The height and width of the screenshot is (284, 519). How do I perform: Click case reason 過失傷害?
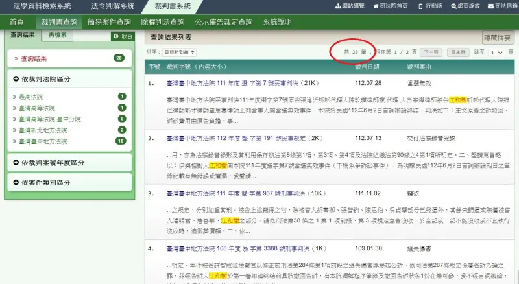click(419, 248)
